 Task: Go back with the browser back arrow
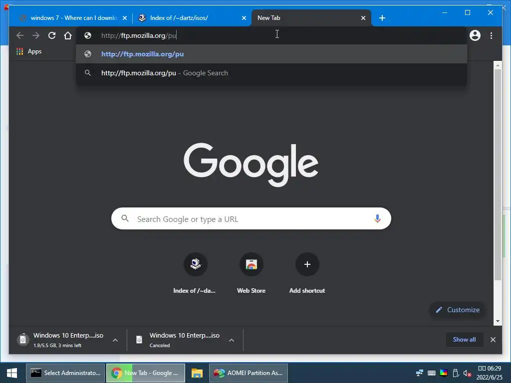point(20,35)
